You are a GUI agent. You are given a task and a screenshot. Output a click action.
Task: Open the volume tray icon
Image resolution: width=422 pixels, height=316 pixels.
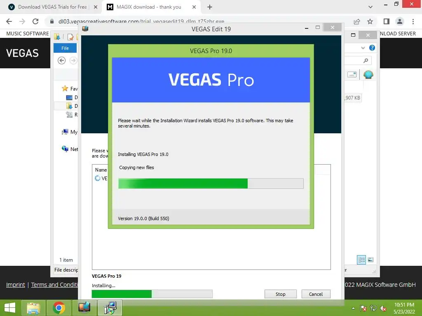coord(383,308)
